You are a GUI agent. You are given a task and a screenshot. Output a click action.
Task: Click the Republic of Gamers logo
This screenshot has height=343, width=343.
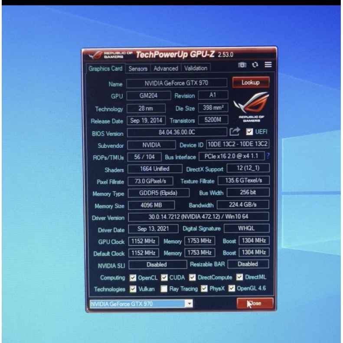251,107
